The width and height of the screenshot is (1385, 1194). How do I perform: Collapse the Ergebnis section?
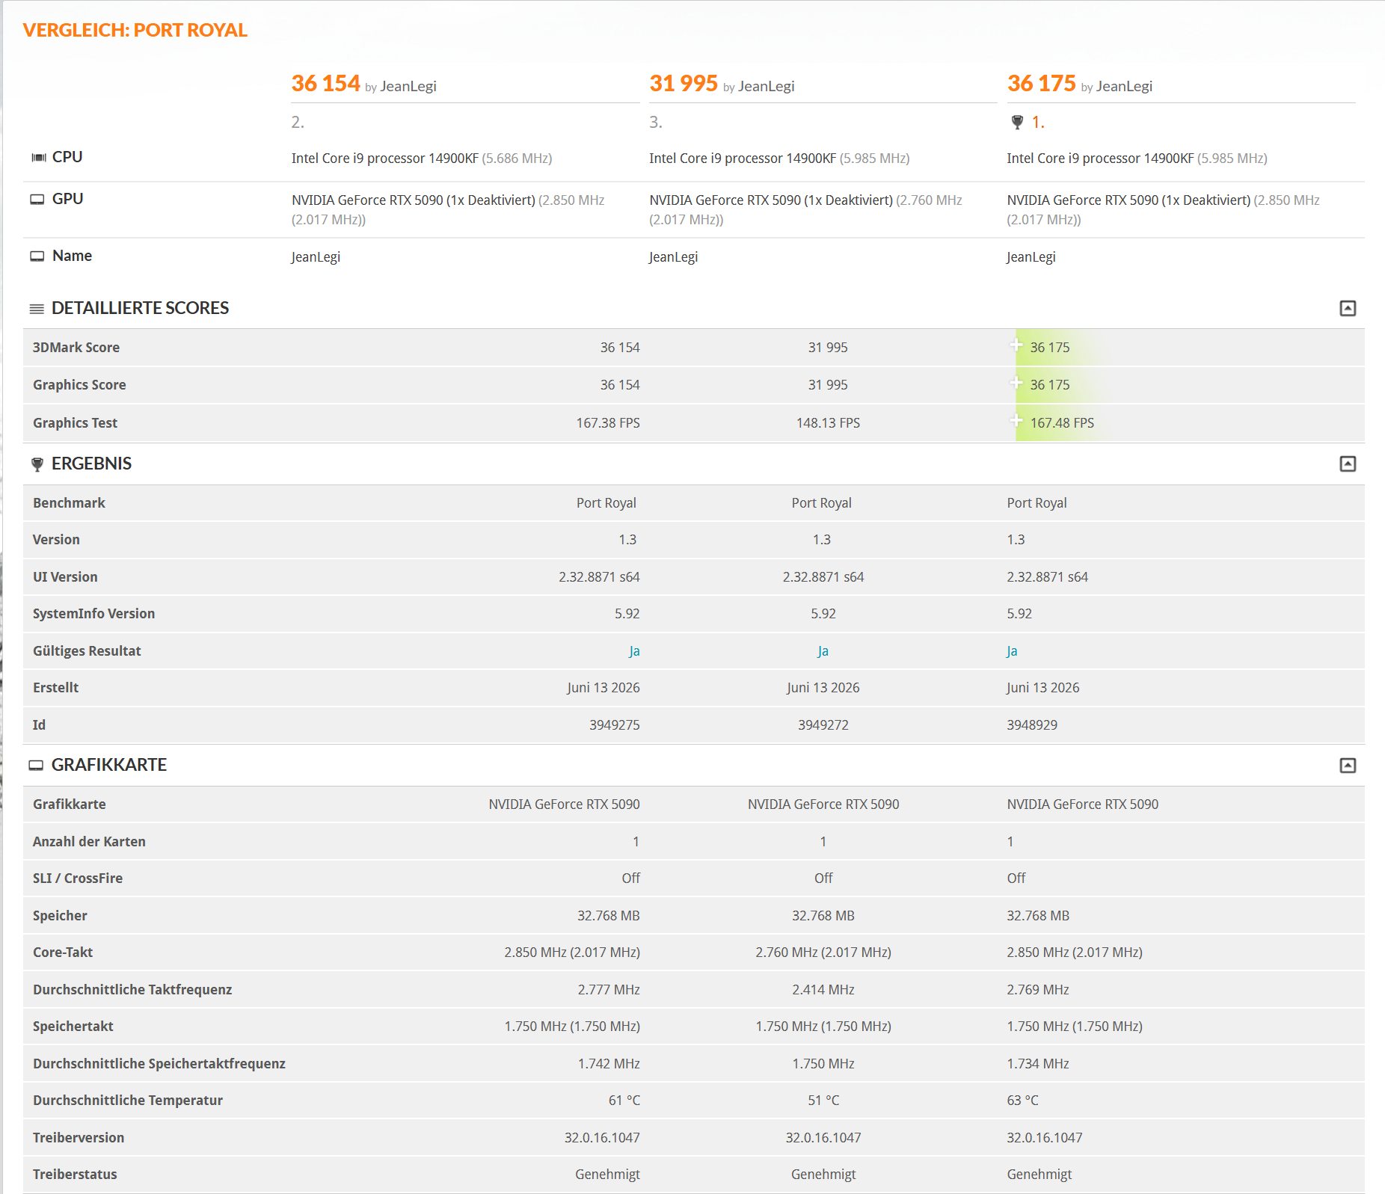(1348, 464)
